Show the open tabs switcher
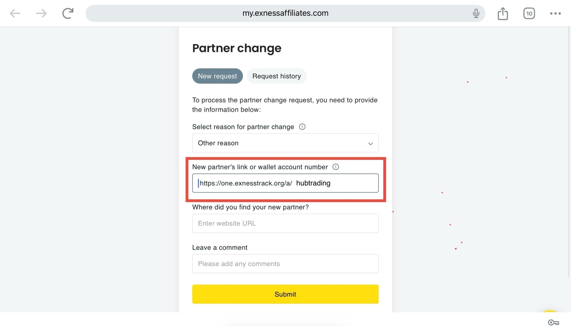 pos(529,13)
